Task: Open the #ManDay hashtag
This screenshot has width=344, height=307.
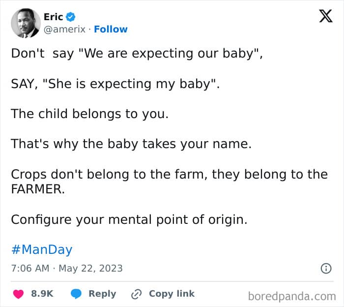Action: [42, 249]
